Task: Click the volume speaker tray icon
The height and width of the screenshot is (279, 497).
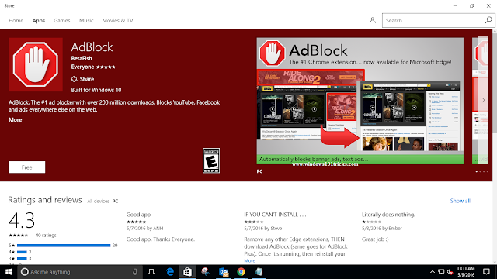Action: (x=450, y=272)
